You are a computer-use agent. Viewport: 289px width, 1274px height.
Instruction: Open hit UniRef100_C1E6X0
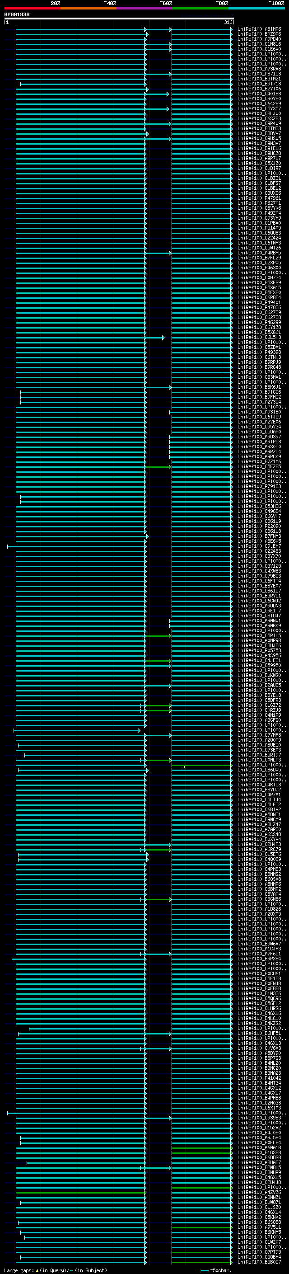pyautogui.click(x=259, y=49)
